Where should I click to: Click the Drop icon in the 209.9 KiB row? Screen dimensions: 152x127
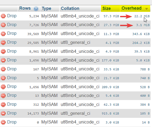point(3,87)
